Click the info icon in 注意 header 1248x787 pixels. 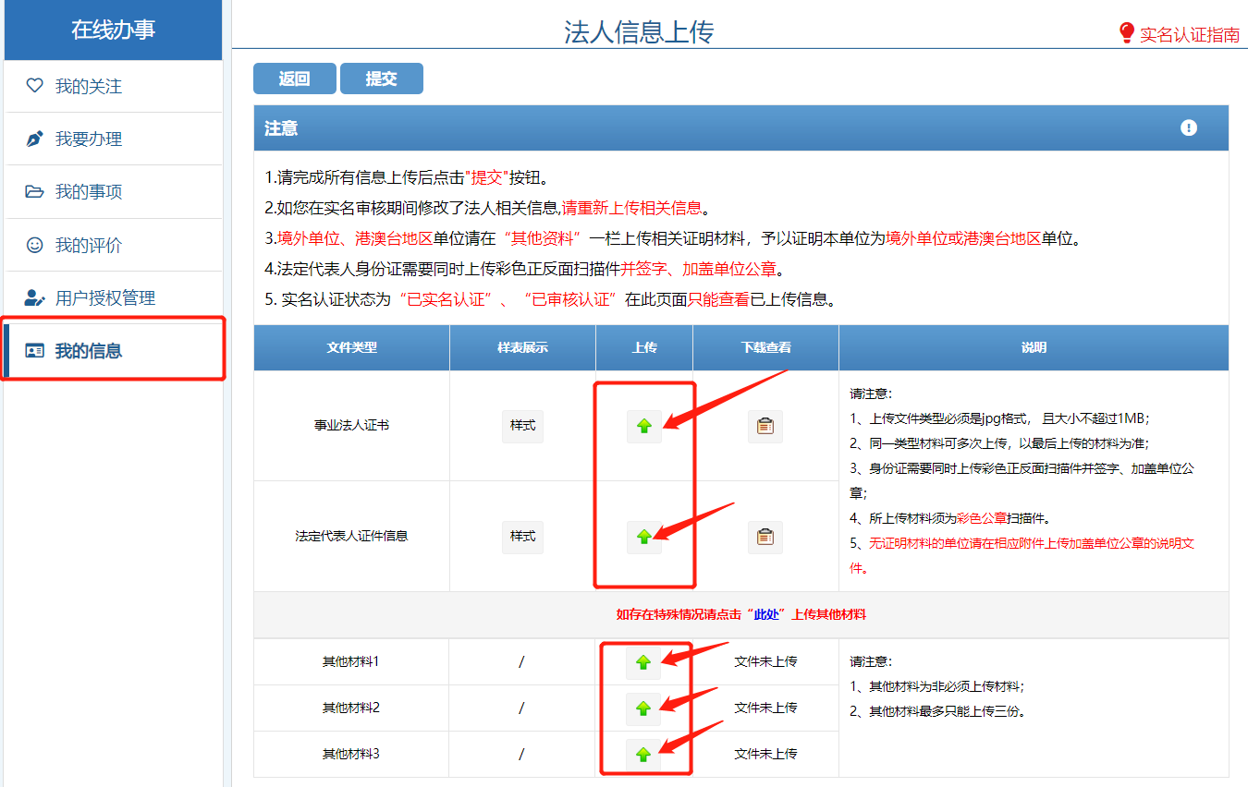(x=1189, y=128)
